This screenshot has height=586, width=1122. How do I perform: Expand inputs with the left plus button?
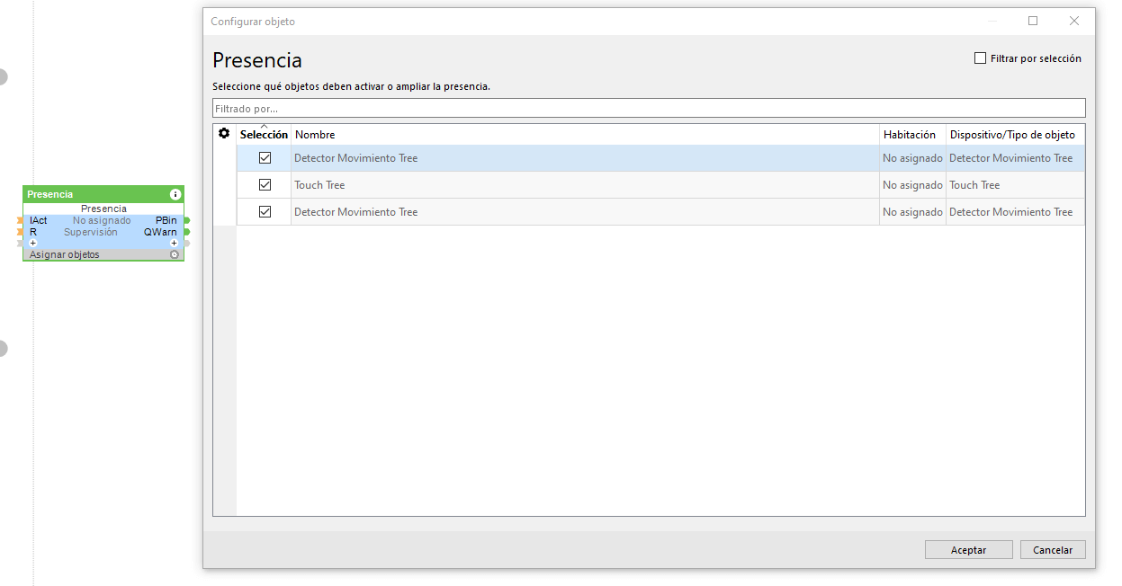pyautogui.click(x=33, y=243)
